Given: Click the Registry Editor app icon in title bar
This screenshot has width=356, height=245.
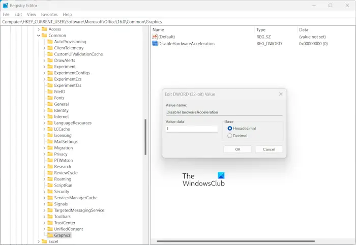Looking at the screenshot, I should 5,6.
